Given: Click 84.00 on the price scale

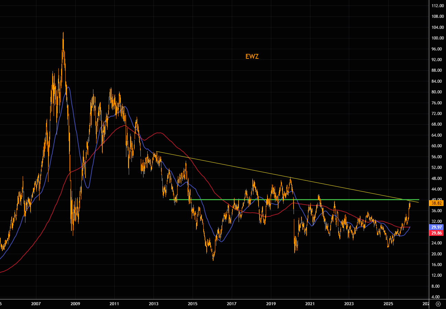Looking at the screenshot, I should pyautogui.click(x=437, y=81).
